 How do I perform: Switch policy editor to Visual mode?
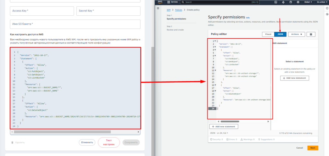(268, 34)
